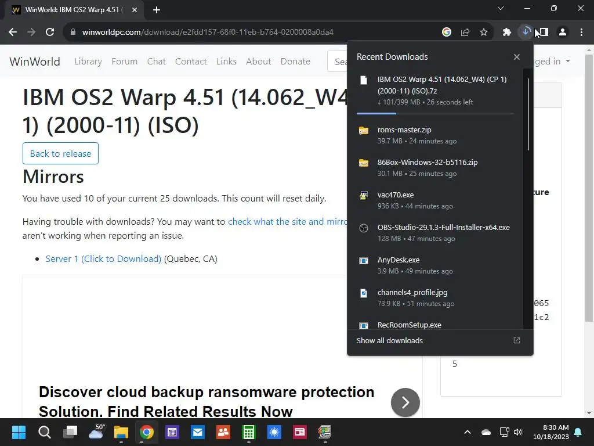
Task: Click the WinWorld logo link
Action: click(x=34, y=62)
